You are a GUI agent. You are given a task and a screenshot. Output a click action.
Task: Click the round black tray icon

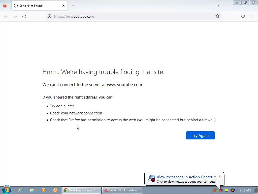(233, 190)
